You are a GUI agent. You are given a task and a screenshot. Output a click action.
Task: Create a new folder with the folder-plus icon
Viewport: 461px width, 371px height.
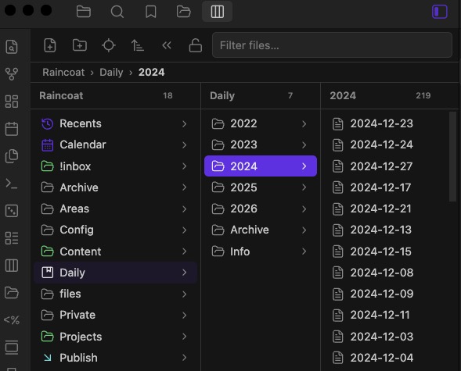(79, 45)
